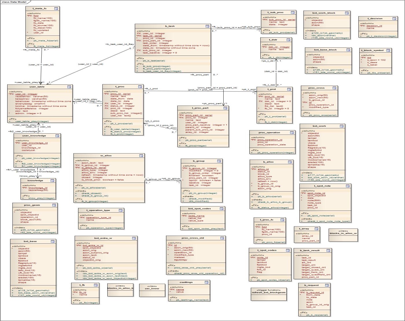Select 'pk_b_task(serial)' entry in b_task
The image size is (405, 321).
(154, 61)
